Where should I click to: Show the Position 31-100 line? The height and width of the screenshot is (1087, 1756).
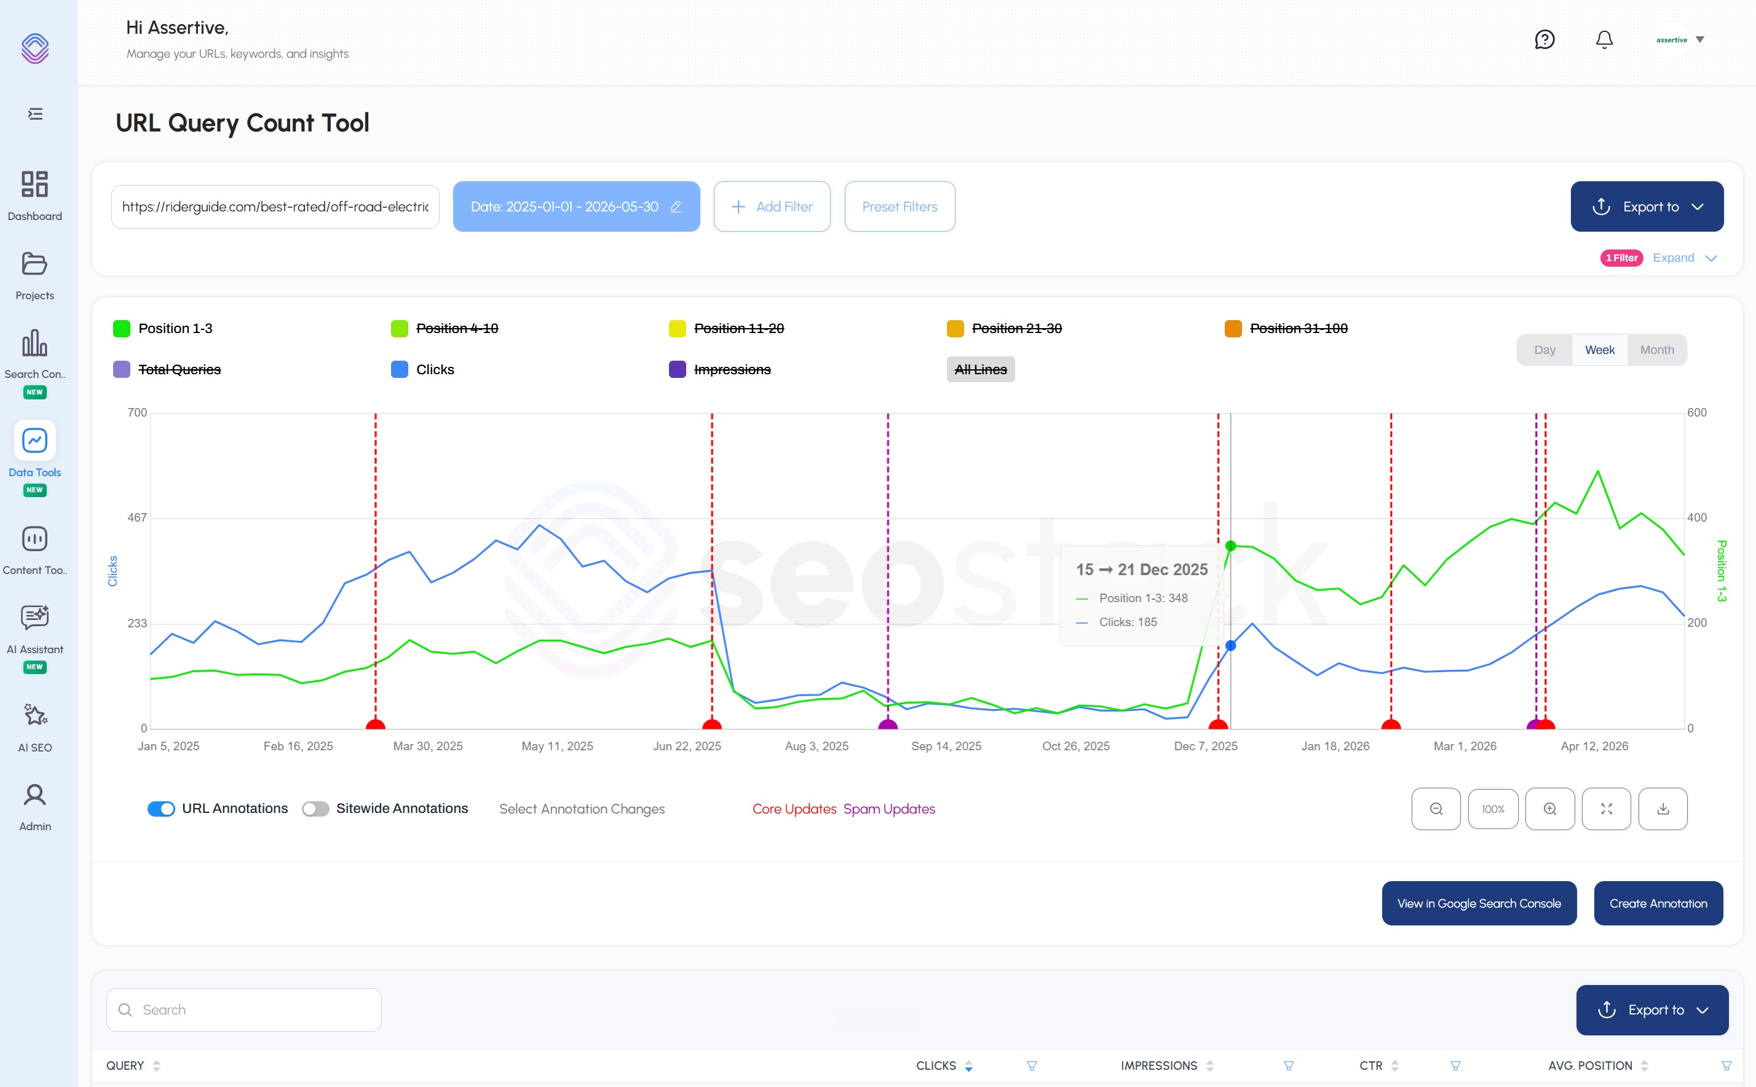(1286, 329)
